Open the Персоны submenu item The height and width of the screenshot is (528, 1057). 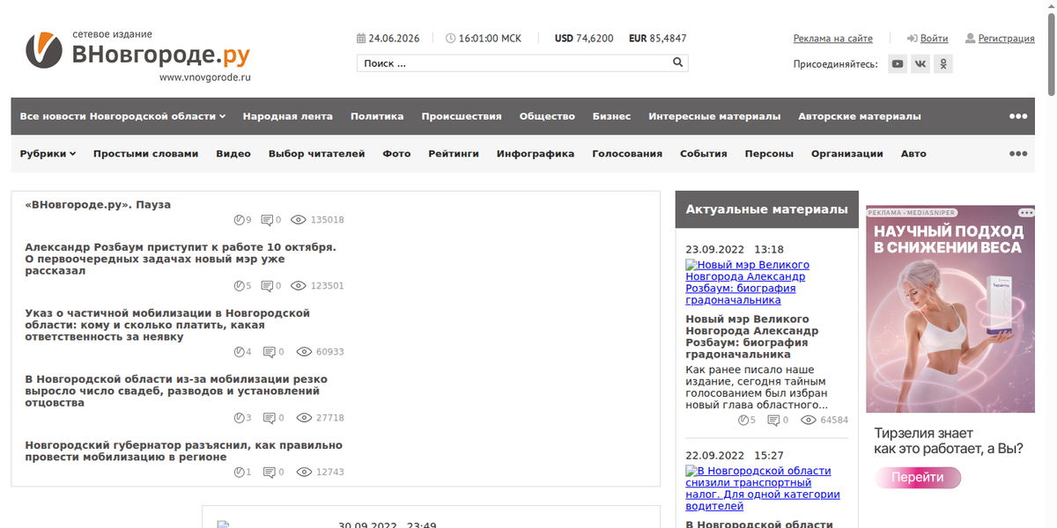(x=769, y=153)
